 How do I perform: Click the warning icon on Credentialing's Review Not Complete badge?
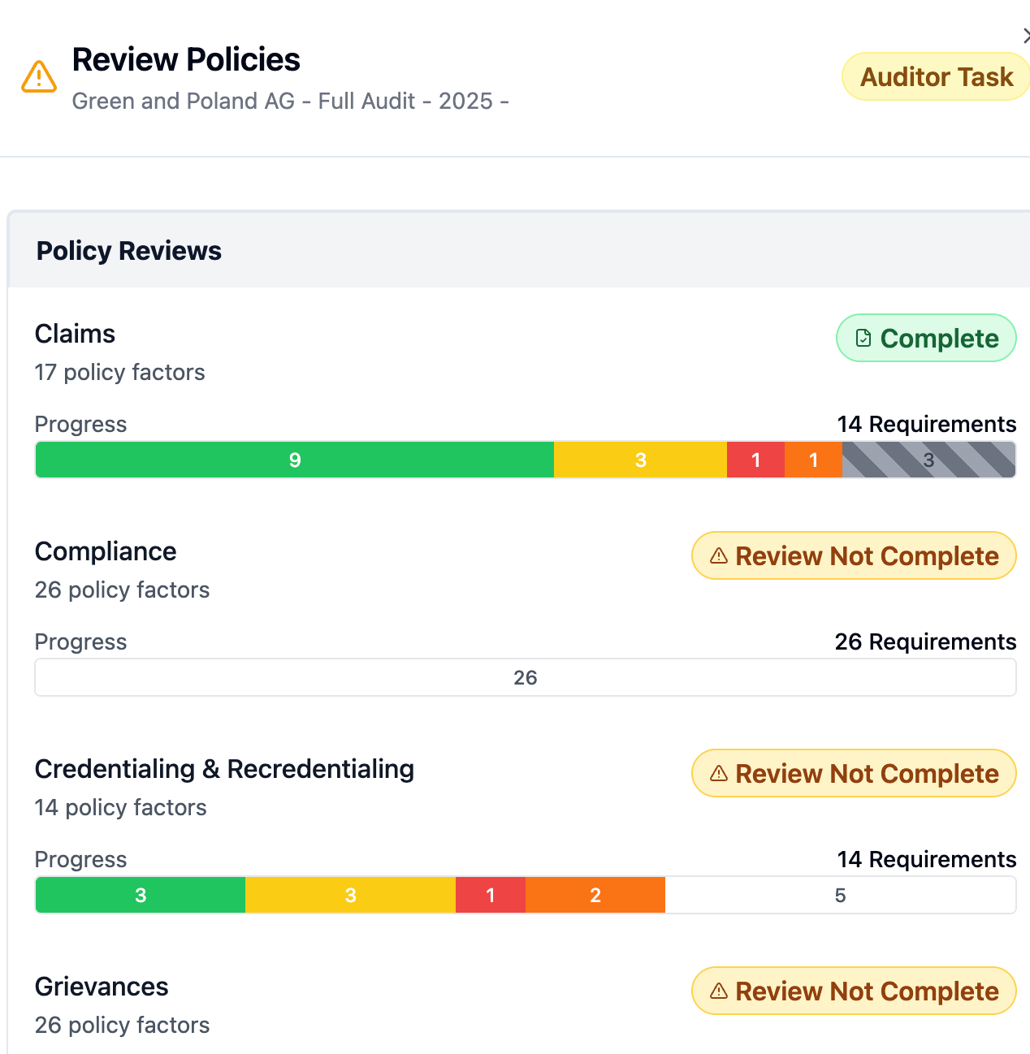click(718, 773)
